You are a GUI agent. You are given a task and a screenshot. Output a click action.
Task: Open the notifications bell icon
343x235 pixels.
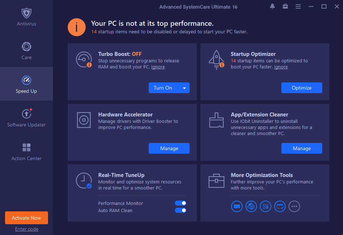click(x=272, y=6)
